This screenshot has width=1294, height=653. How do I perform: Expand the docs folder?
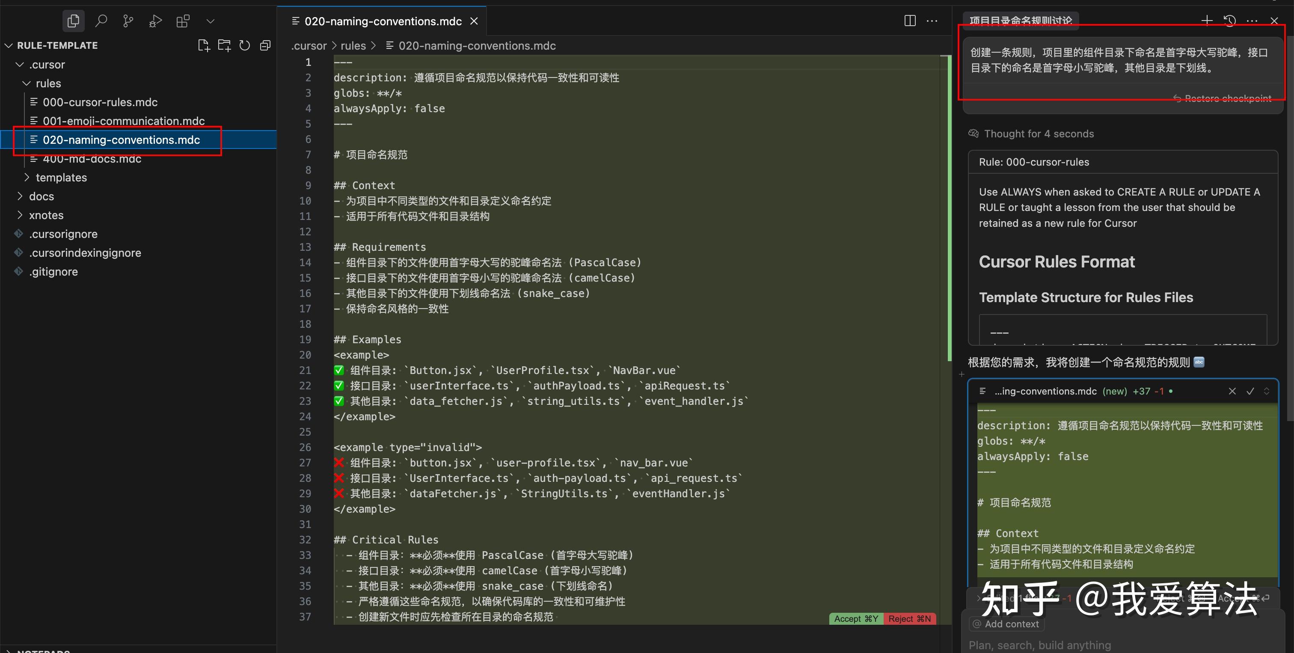coord(41,196)
